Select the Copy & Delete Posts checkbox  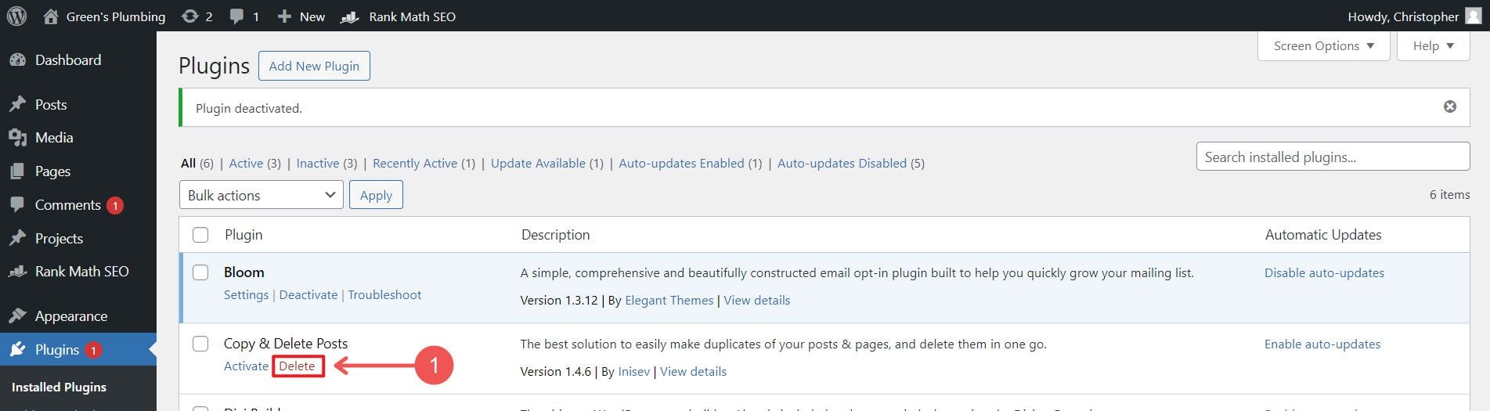200,344
